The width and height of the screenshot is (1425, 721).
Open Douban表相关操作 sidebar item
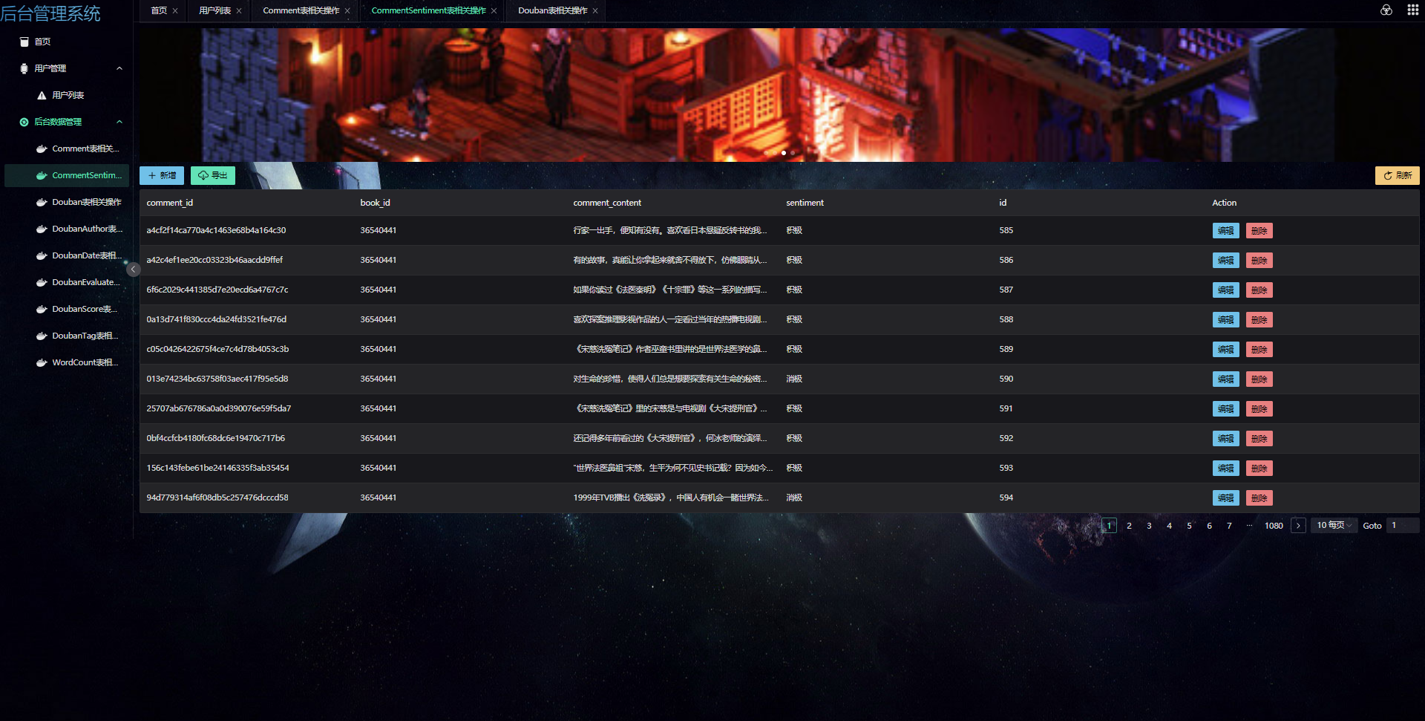pos(67,202)
